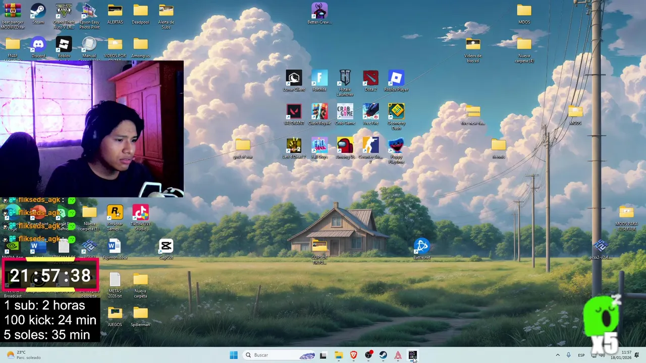Open Epson Easy Photo Print
The image size is (646, 363).
click(89, 16)
